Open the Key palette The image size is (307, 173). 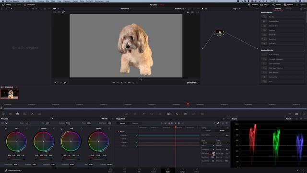coord(186,114)
